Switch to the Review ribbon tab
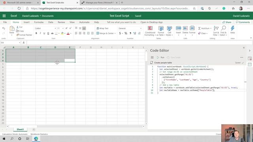Image resolution: width=253 pixels, height=142 pixels. pos(61,22)
